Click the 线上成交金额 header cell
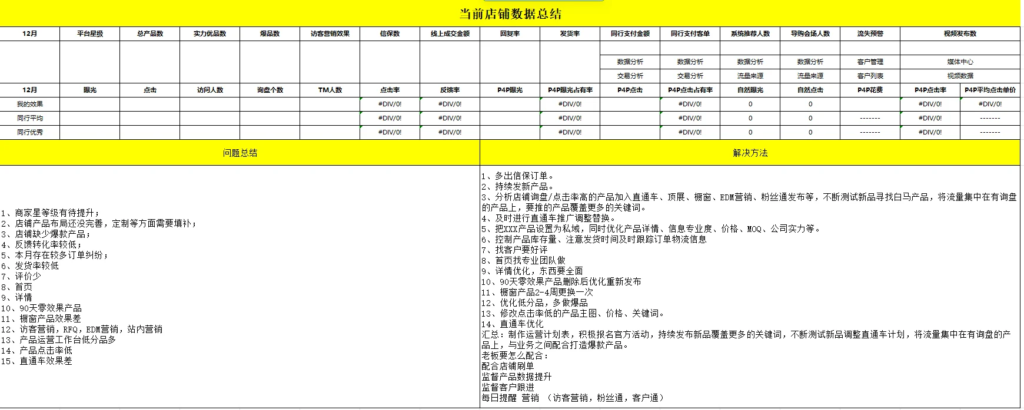This screenshot has height=410, width=1024. pos(450,33)
